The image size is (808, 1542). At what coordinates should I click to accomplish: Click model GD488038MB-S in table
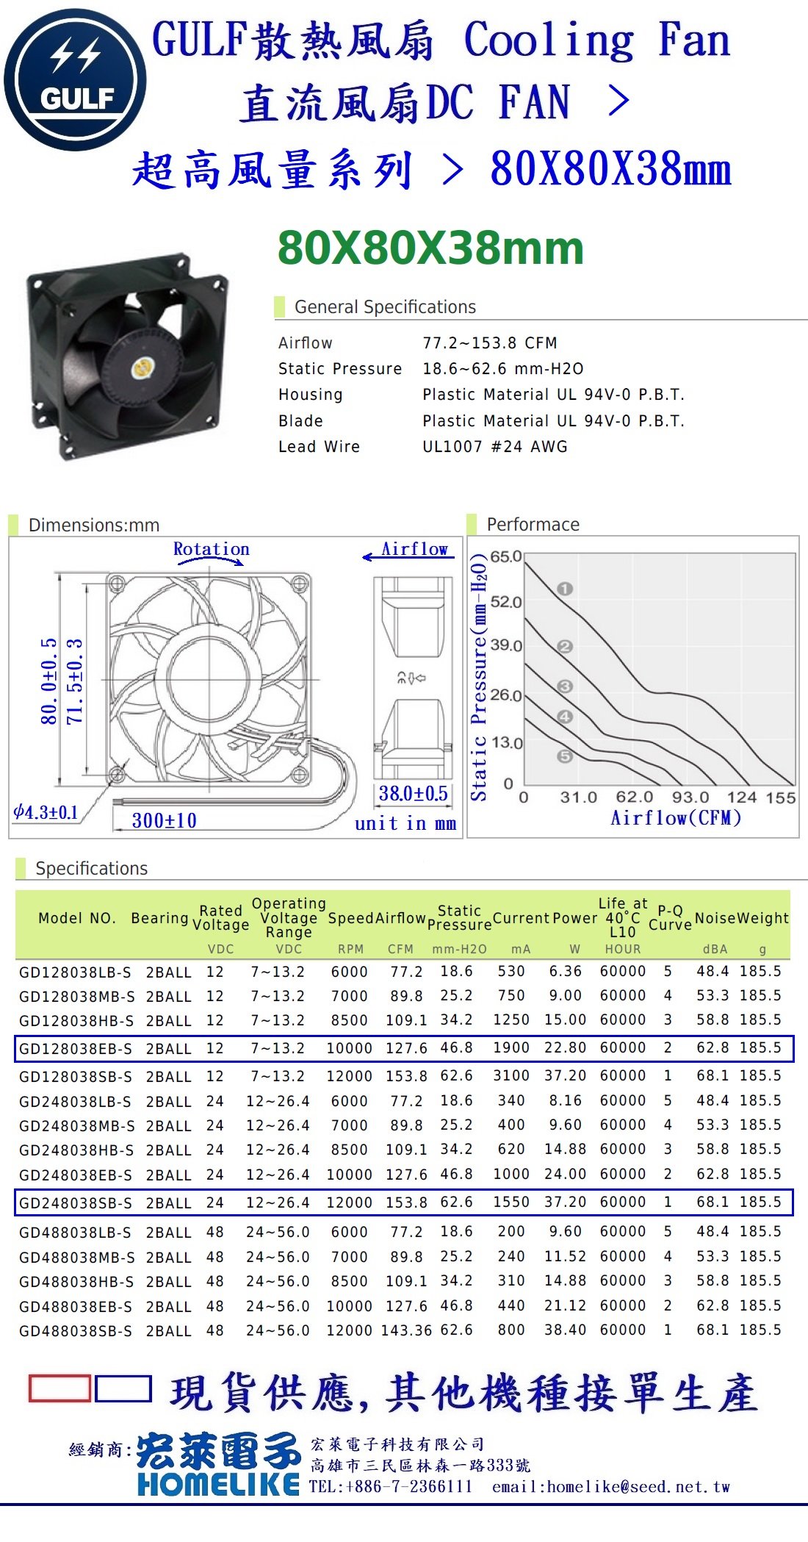(76, 1257)
